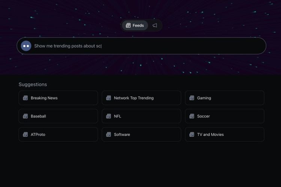Pick the Gaming feed suggestion
Viewport: 281px width, 187px height.
(x=224, y=98)
